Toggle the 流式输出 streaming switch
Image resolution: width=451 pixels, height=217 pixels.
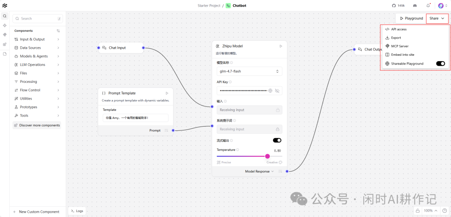277,140
